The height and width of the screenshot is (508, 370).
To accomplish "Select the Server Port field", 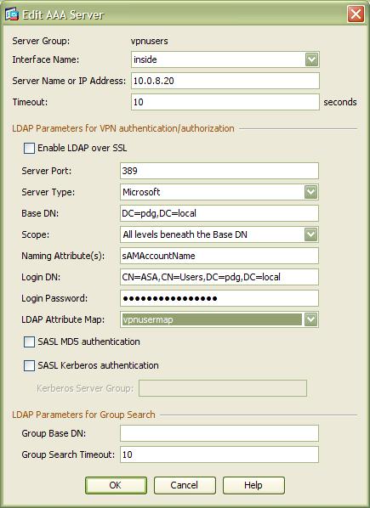I will (x=219, y=171).
